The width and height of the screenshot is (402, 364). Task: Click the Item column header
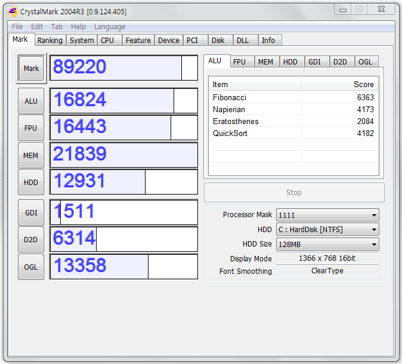click(x=255, y=84)
